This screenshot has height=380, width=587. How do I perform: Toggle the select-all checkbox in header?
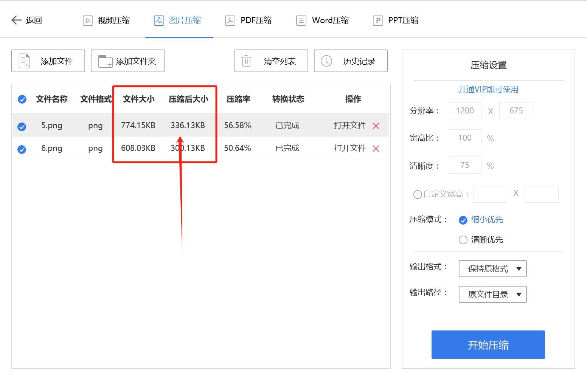(x=22, y=99)
